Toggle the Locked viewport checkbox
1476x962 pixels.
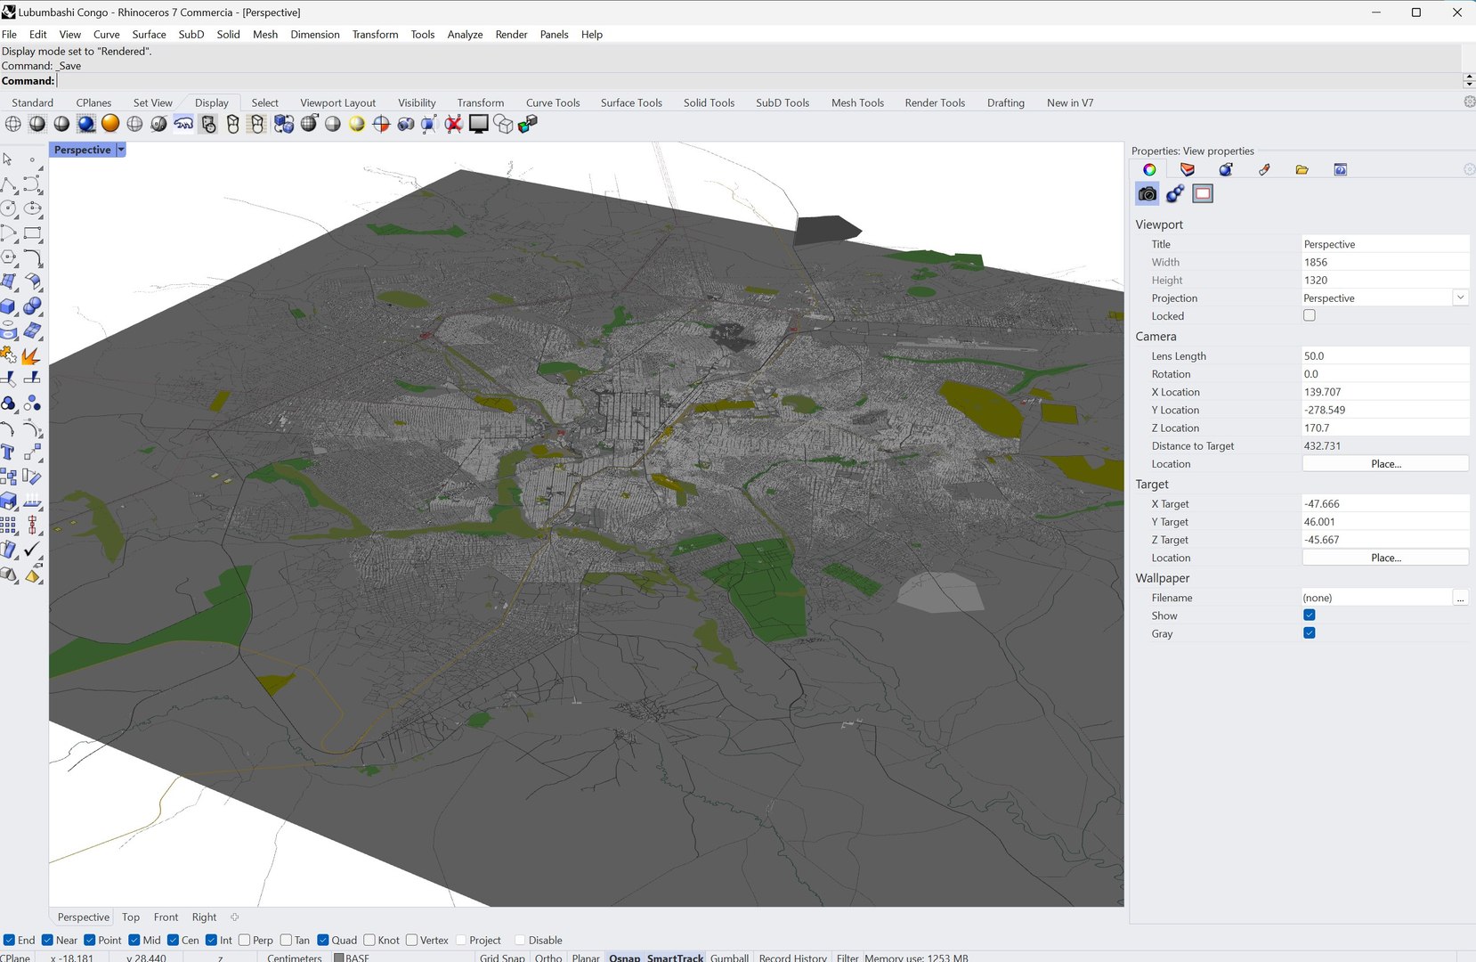1309,315
